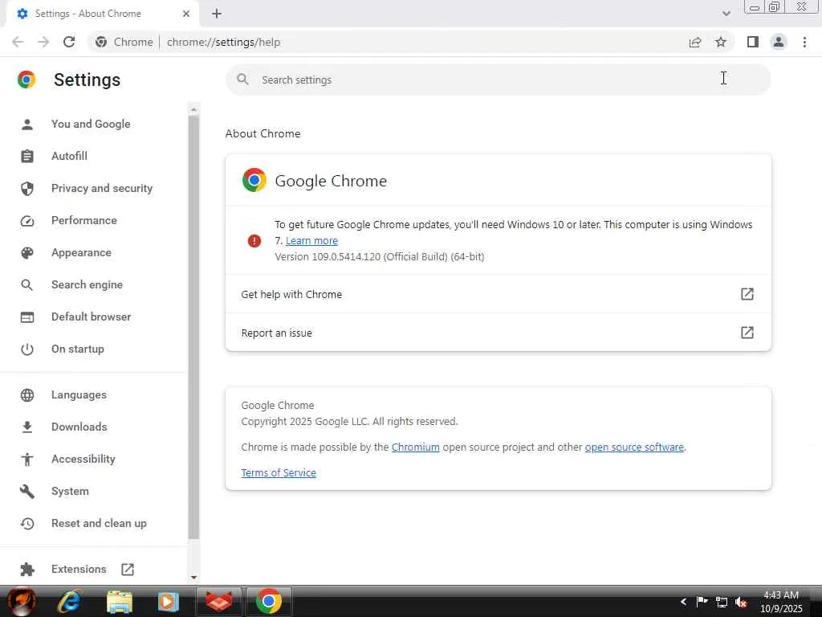Open Extensions from the sidebar
This screenshot has height=617, width=822.
(x=79, y=570)
